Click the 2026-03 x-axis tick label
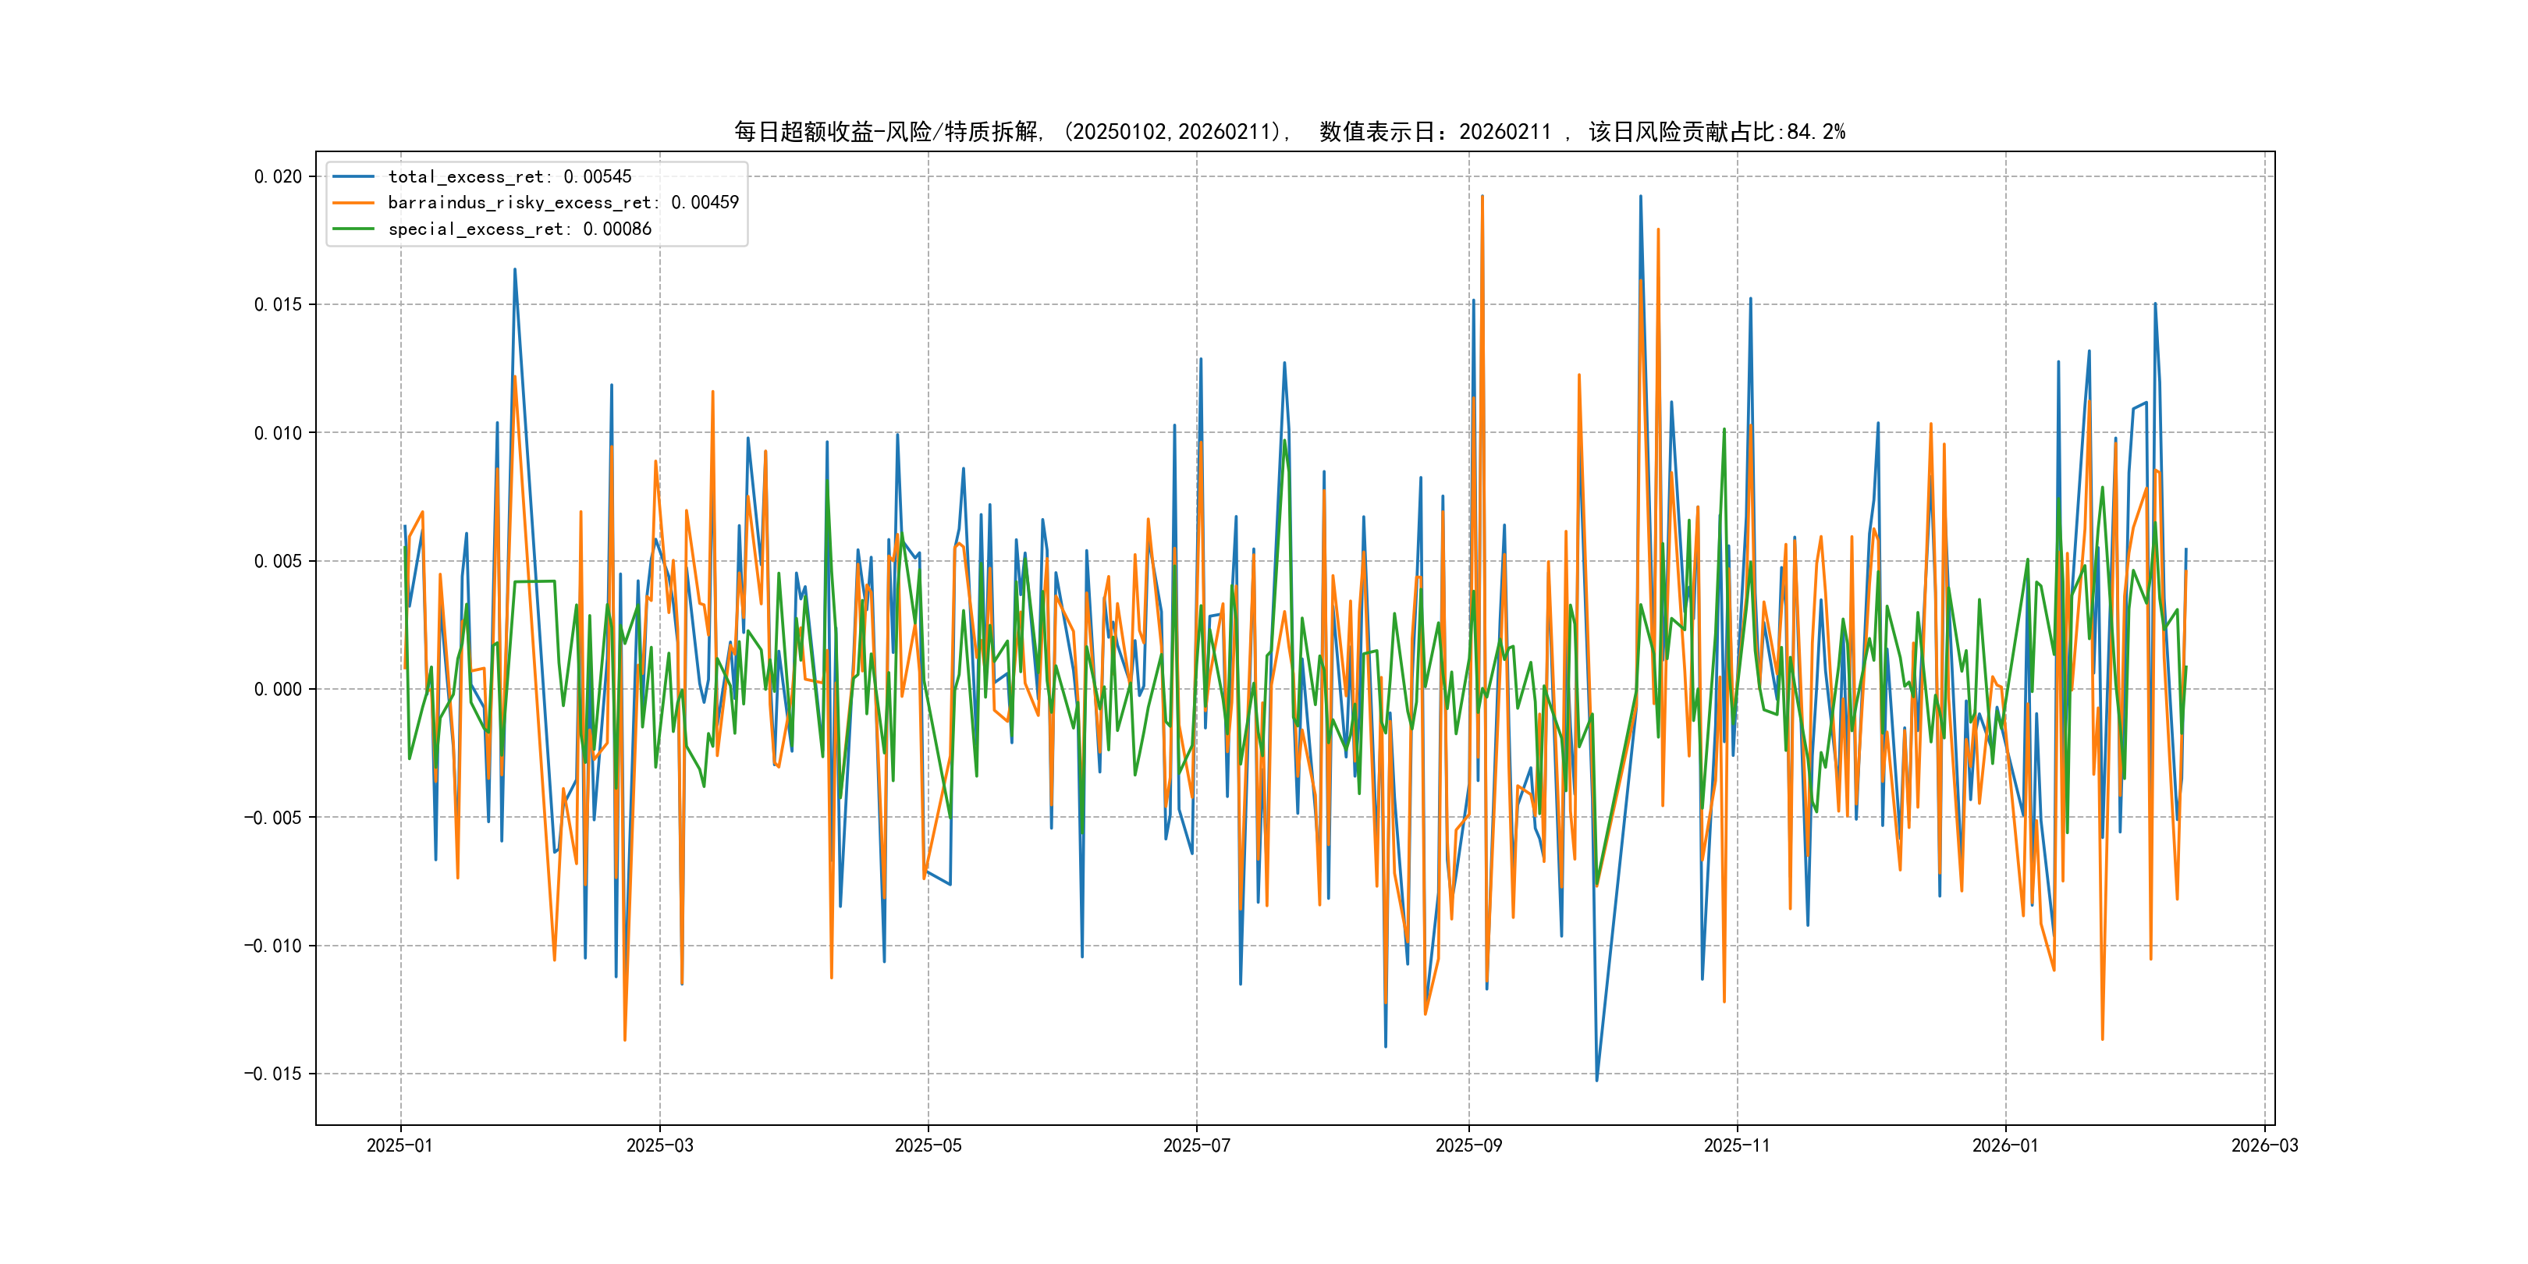This screenshot has width=2528, height=1264. [x=2264, y=1145]
